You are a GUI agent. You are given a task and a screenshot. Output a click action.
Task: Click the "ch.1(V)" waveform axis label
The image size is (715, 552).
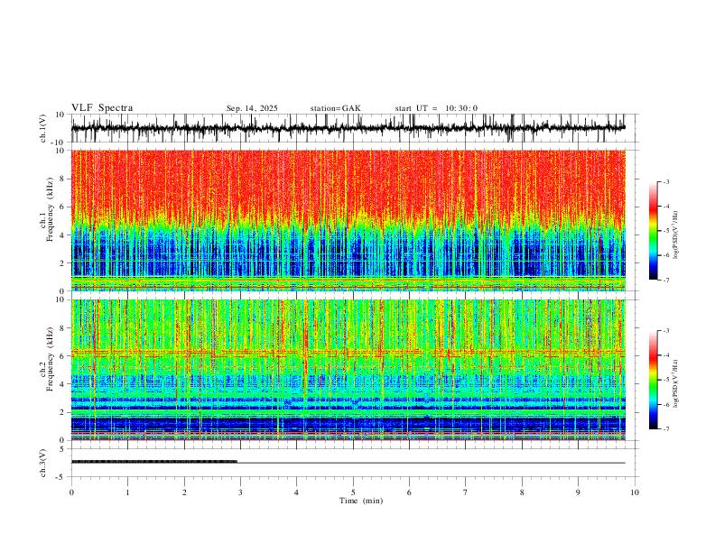pyautogui.click(x=43, y=128)
